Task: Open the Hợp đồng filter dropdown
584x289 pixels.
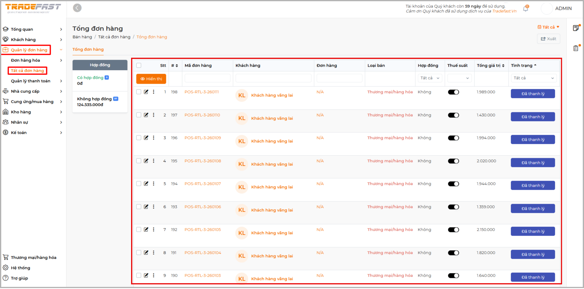Action: [429, 78]
